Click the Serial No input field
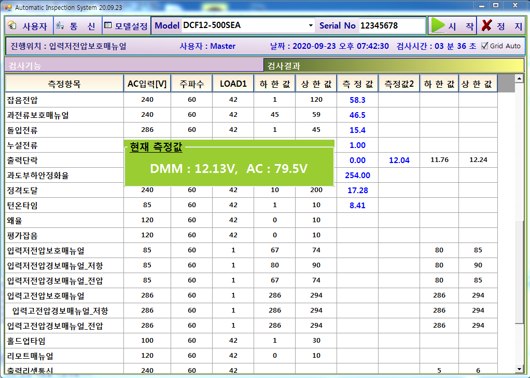Viewport: 530px width, 378px height. (392, 26)
